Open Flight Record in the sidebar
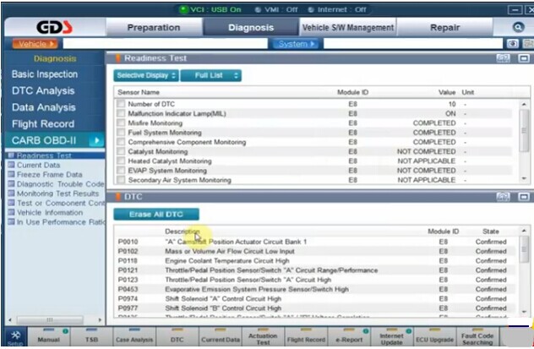 coord(43,124)
